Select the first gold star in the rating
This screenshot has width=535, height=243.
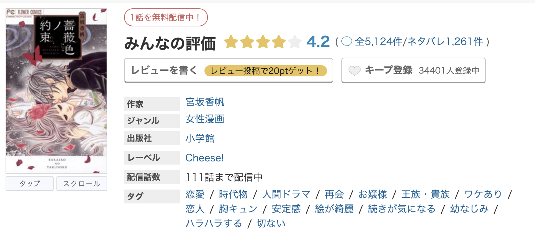coord(232,42)
